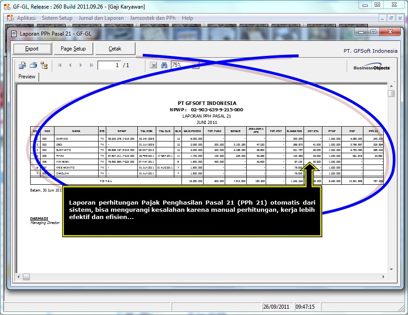Maximize the Laporan PPh Pasal 21 window
The image size is (408, 315).
pyautogui.click(x=373, y=32)
